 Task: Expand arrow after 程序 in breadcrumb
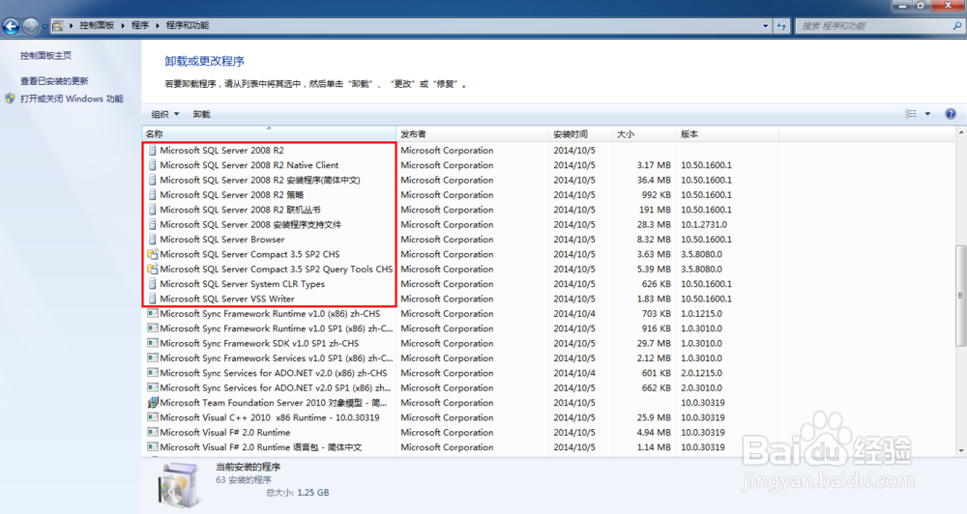157,25
